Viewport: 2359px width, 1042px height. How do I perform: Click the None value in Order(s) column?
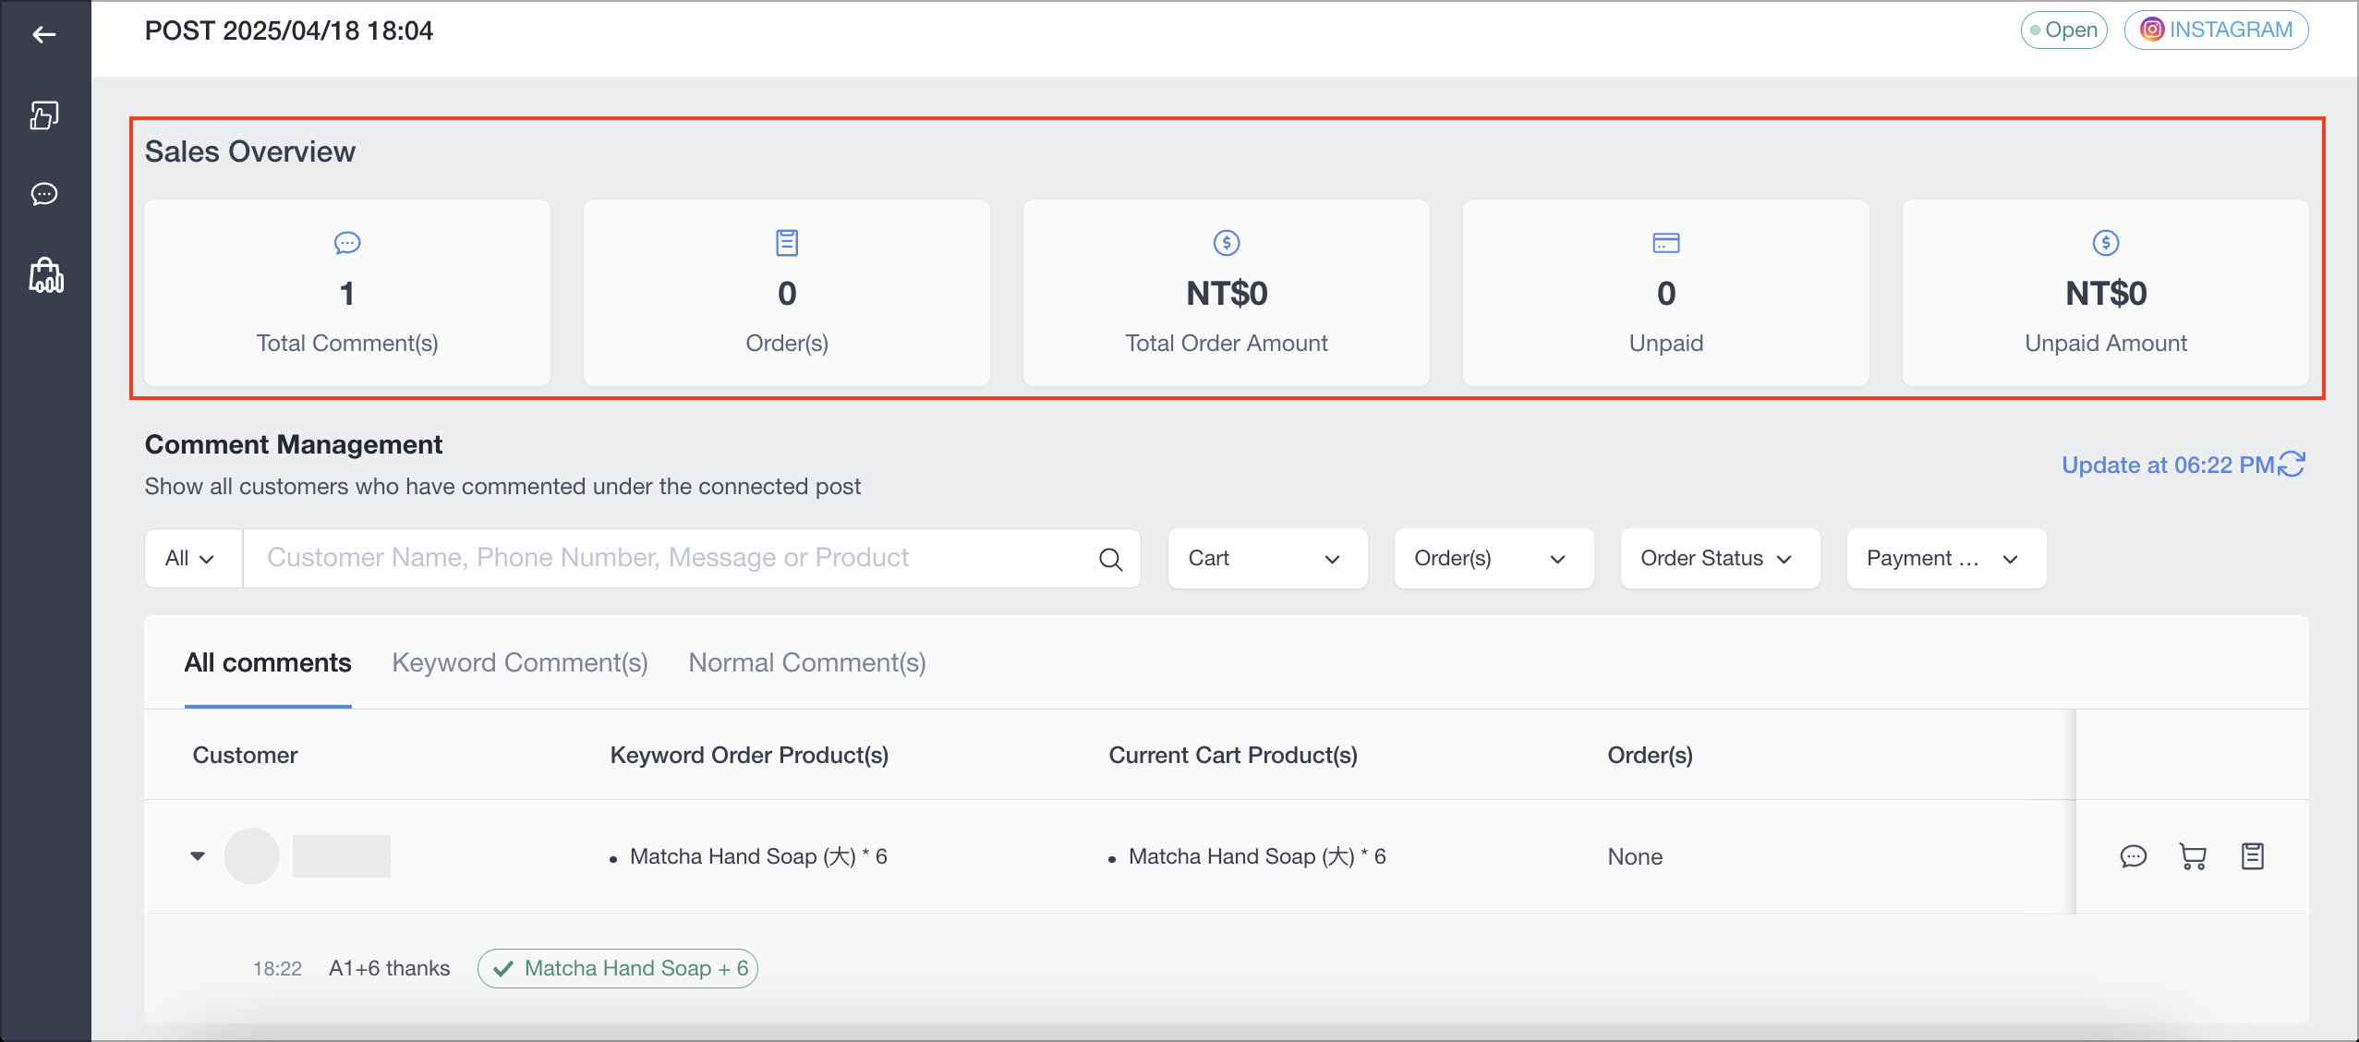point(1635,856)
